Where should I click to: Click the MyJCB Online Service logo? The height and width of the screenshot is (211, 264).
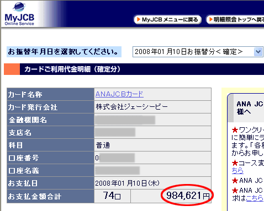19,14
